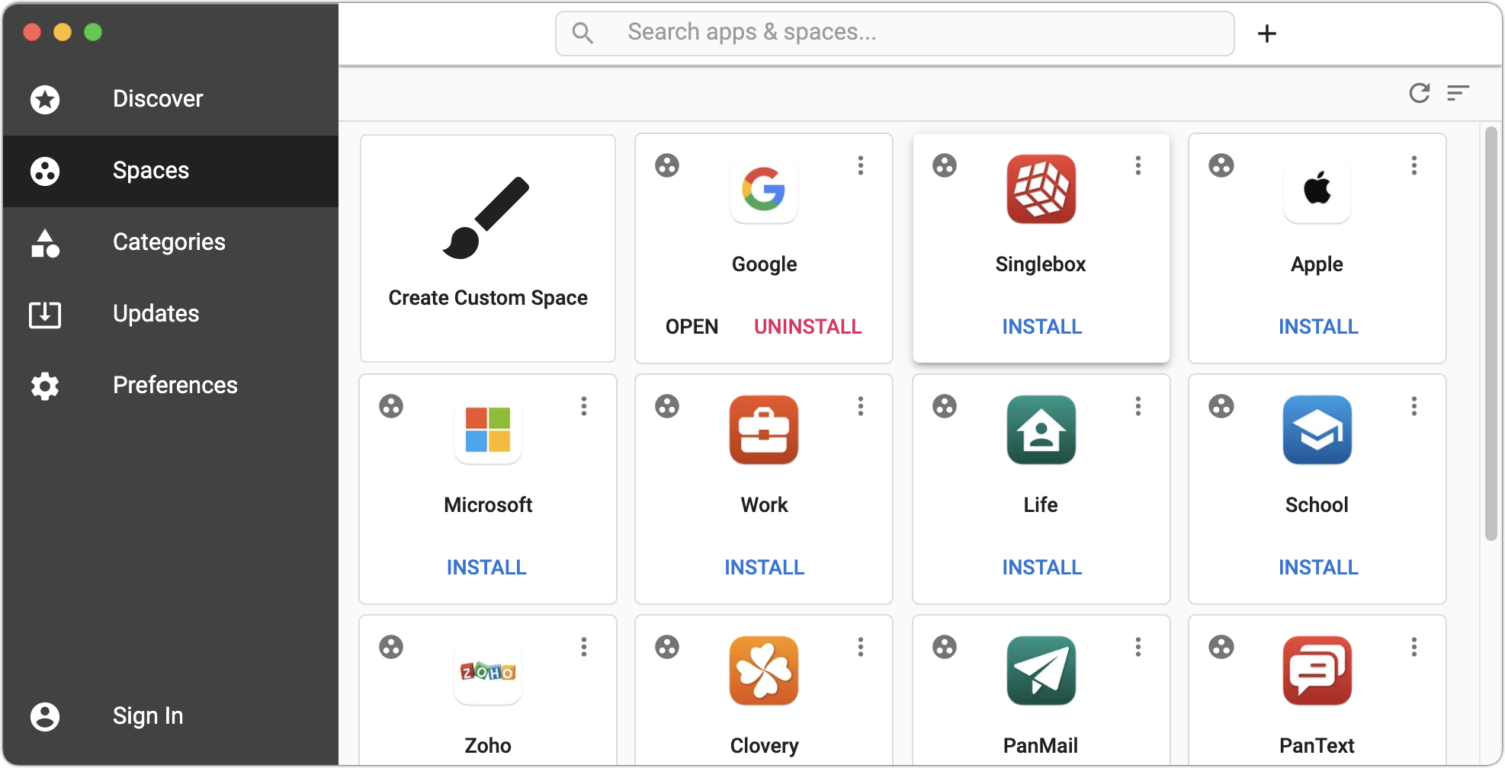Click the PanMail paper plane icon
The height and width of the screenshot is (768, 1505).
point(1041,671)
